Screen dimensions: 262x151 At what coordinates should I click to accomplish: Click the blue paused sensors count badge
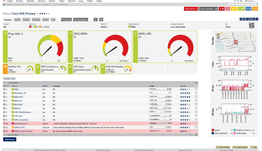point(248,9)
